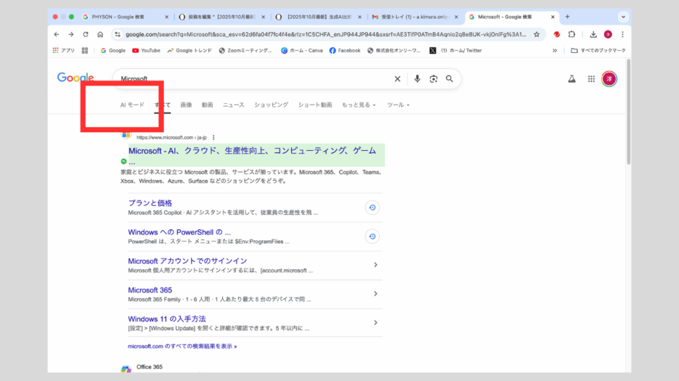
Task: Open Google Lens image search
Action: [433, 79]
